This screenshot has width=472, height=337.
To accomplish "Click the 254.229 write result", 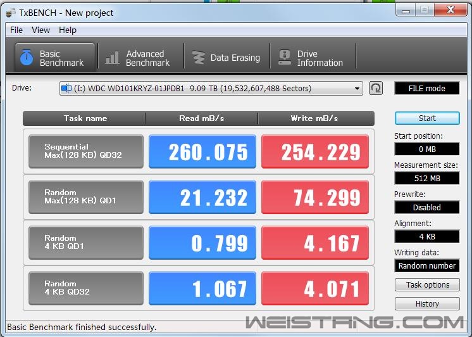I will click(315, 151).
